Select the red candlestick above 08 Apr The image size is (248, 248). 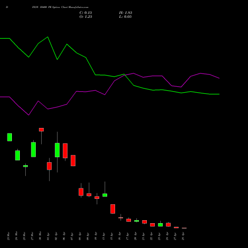(81, 192)
